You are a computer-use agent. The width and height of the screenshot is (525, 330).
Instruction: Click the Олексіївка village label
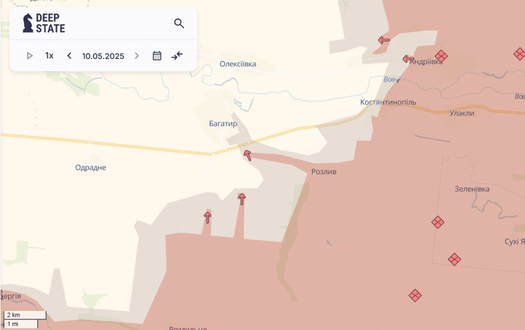[x=238, y=64]
